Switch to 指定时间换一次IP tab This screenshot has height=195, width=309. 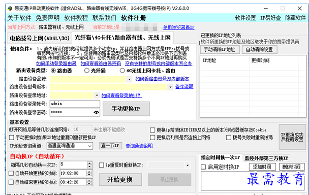221,157
